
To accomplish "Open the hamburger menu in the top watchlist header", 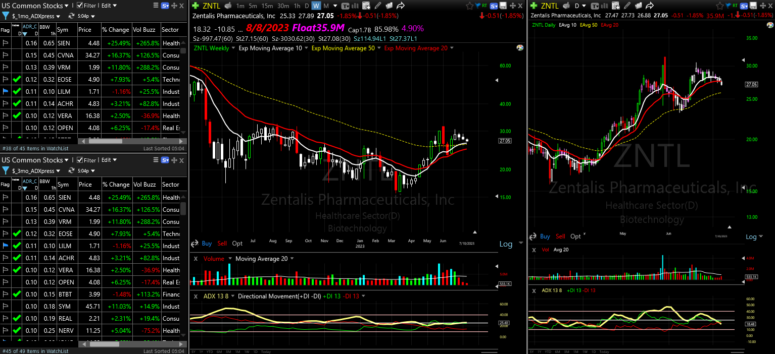I will pyautogui.click(x=156, y=6).
